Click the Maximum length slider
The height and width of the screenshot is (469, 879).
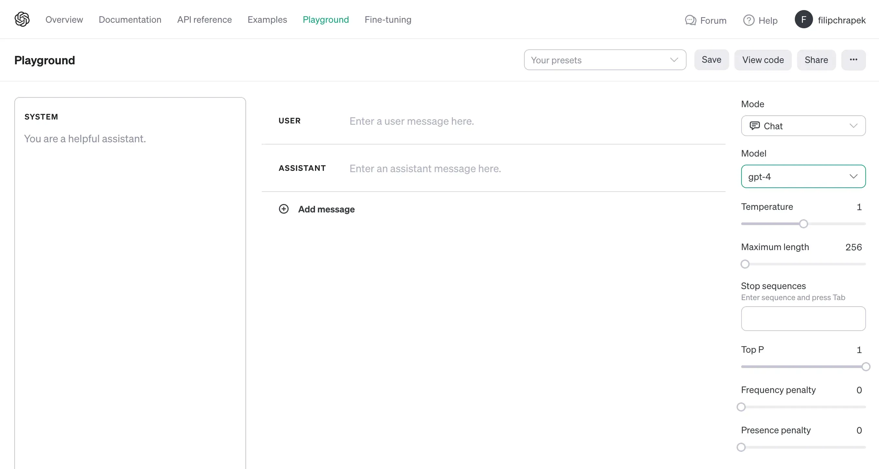[745, 264]
